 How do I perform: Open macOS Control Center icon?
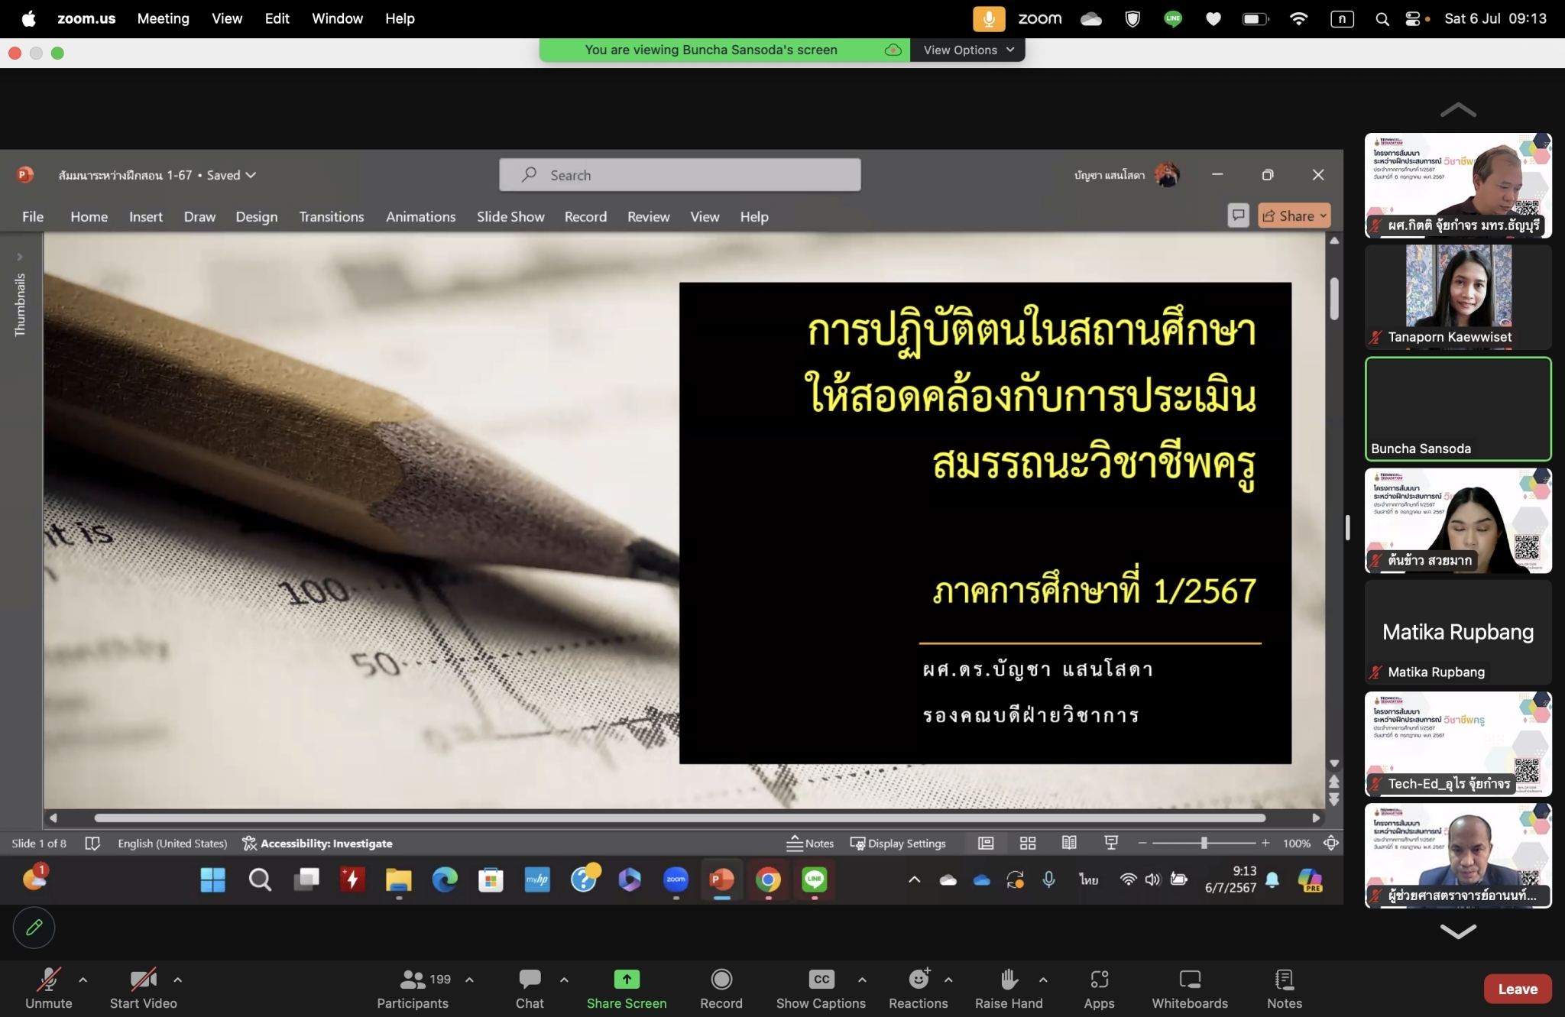pyautogui.click(x=1413, y=19)
